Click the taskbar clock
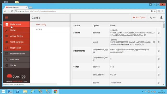This screenshot has height=94, width=167. click(x=161, y=92)
